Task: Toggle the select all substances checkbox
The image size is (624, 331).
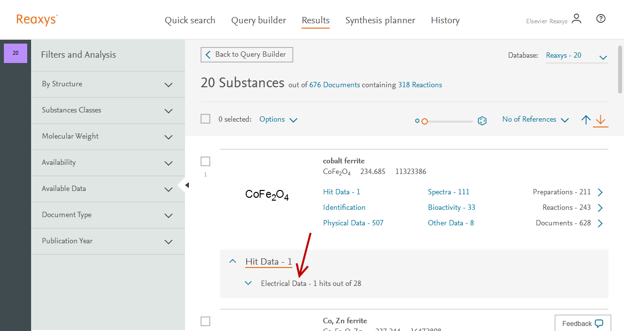Action: pyautogui.click(x=205, y=119)
